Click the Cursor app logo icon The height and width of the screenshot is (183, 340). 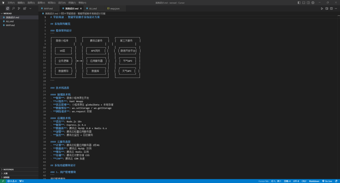tap(3, 3)
